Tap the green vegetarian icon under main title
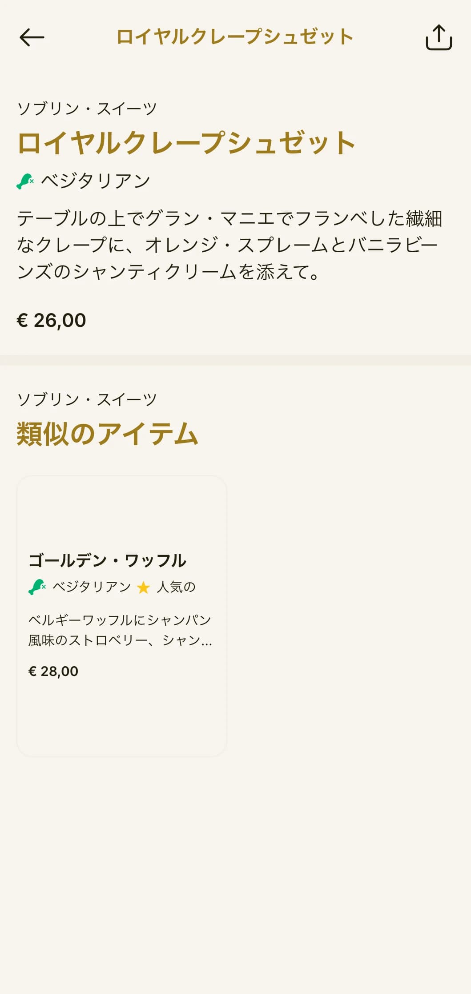 [25, 181]
